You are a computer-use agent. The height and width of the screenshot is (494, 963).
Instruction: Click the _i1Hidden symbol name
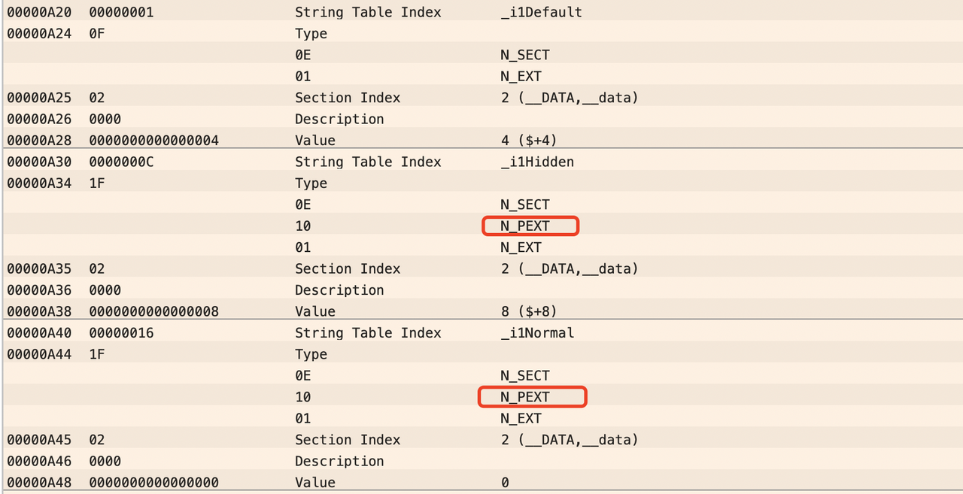pyautogui.click(x=537, y=162)
